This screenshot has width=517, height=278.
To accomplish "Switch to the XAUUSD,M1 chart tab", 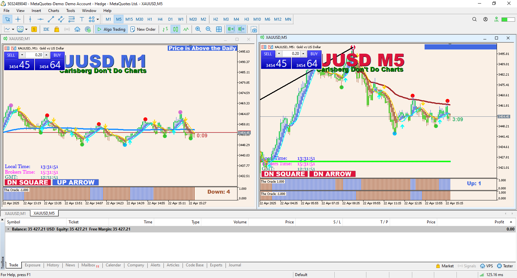I will [15, 213].
